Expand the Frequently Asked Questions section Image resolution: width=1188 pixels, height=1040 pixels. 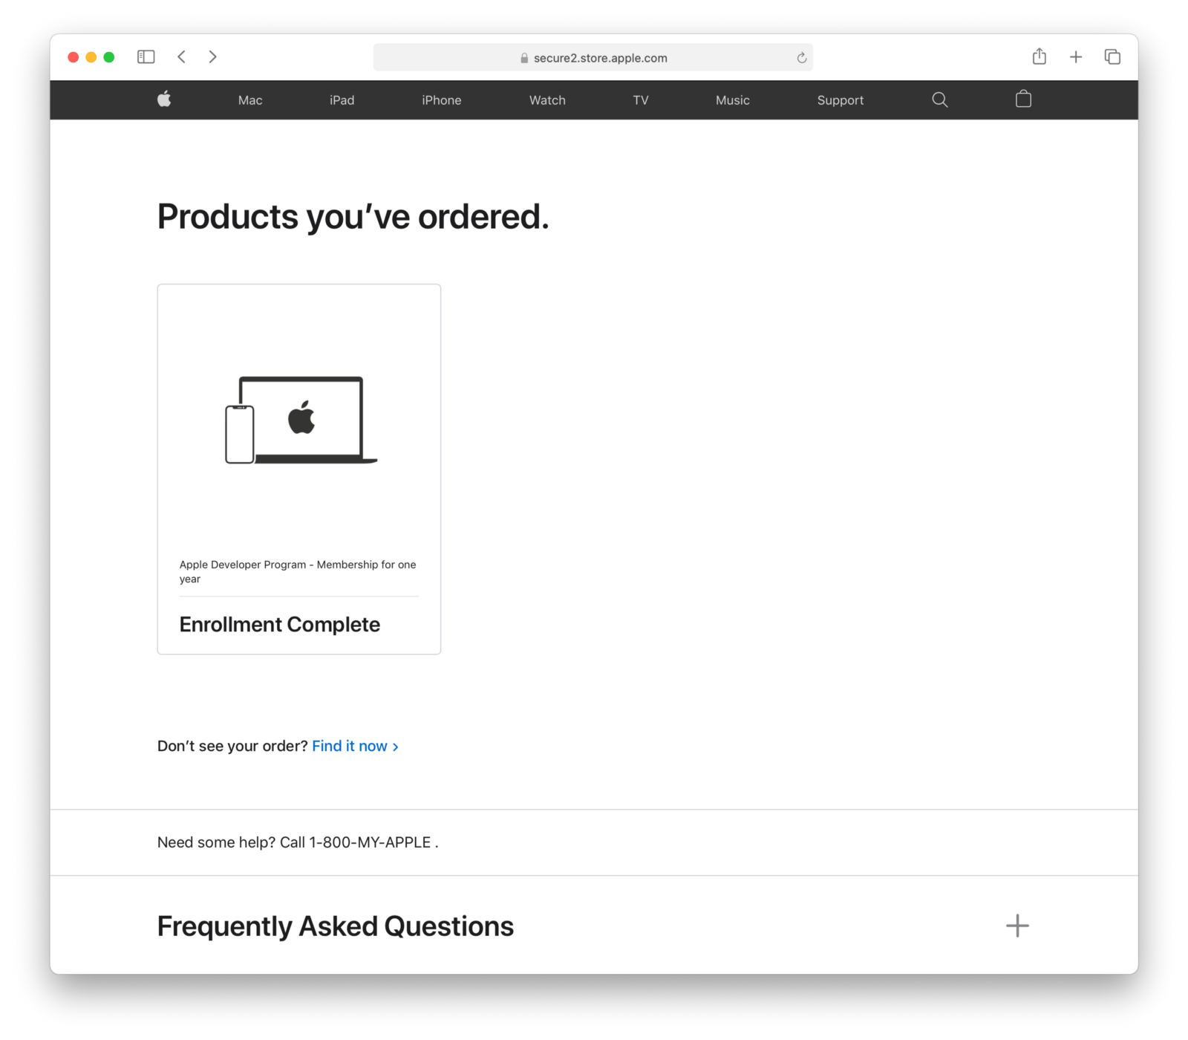pos(1017,926)
